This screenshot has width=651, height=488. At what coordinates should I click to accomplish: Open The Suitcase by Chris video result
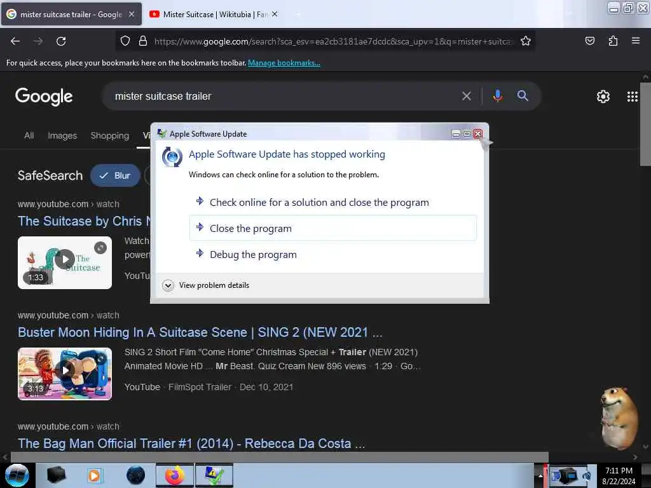[x=85, y=221]
